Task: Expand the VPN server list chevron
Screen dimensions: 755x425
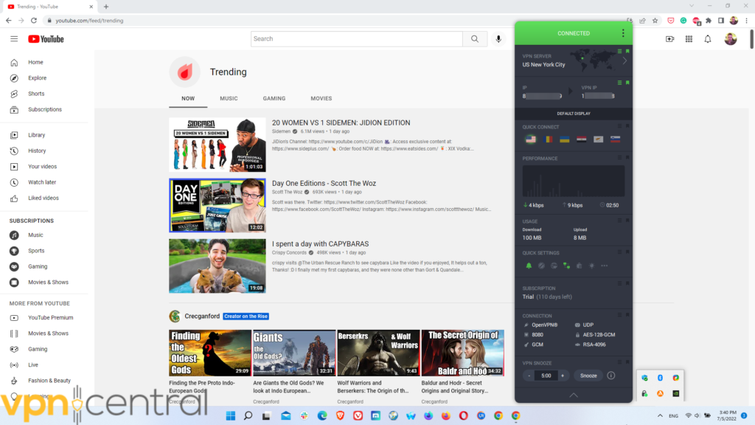Action: pos(624,60)
